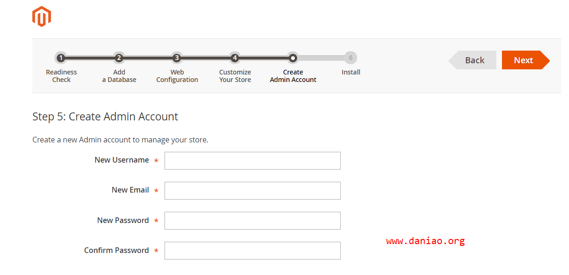Proceed with the Next button
The width and height of the screenshot is (569, 275).
(524, 60)
